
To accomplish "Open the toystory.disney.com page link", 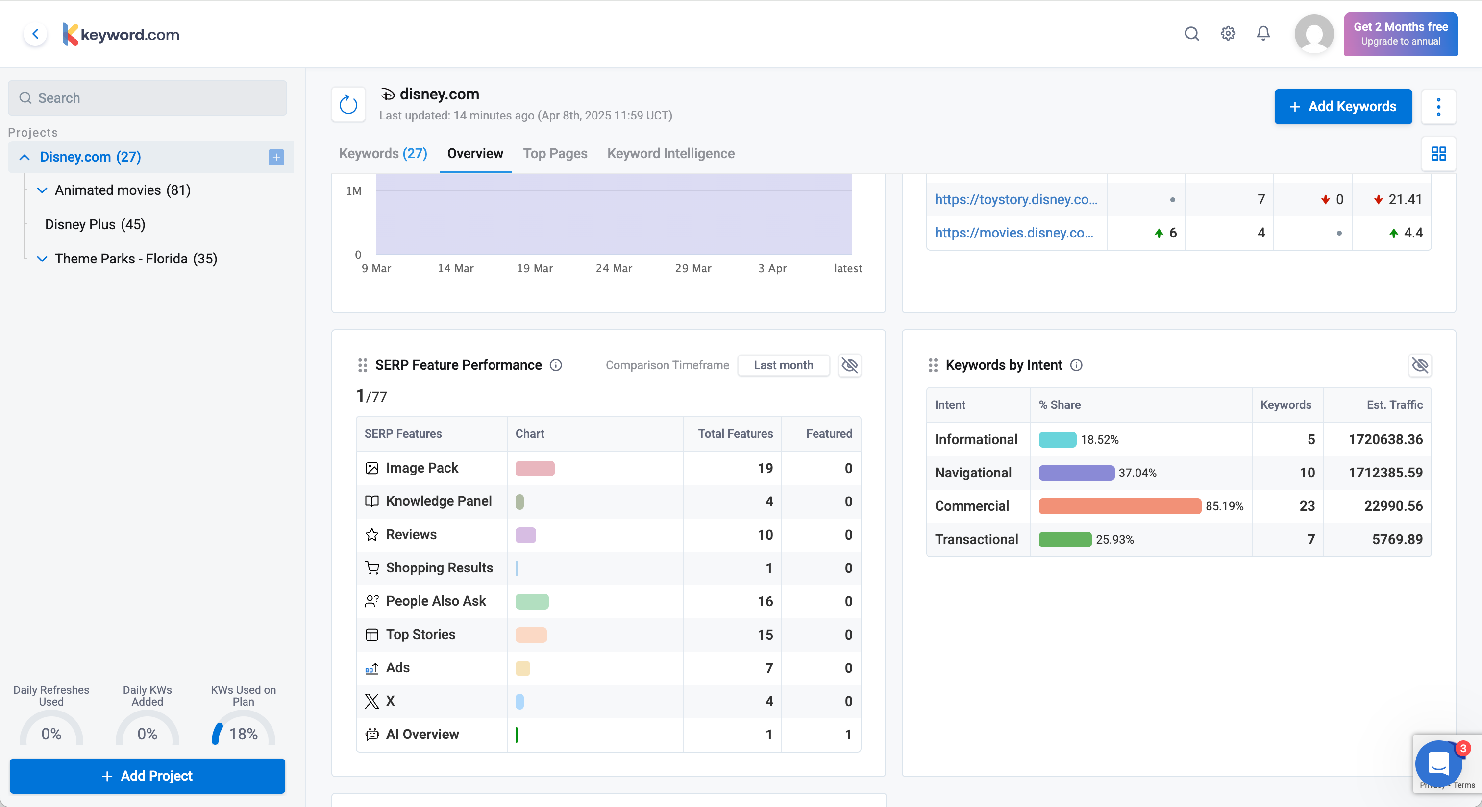I will (1016, 199).
